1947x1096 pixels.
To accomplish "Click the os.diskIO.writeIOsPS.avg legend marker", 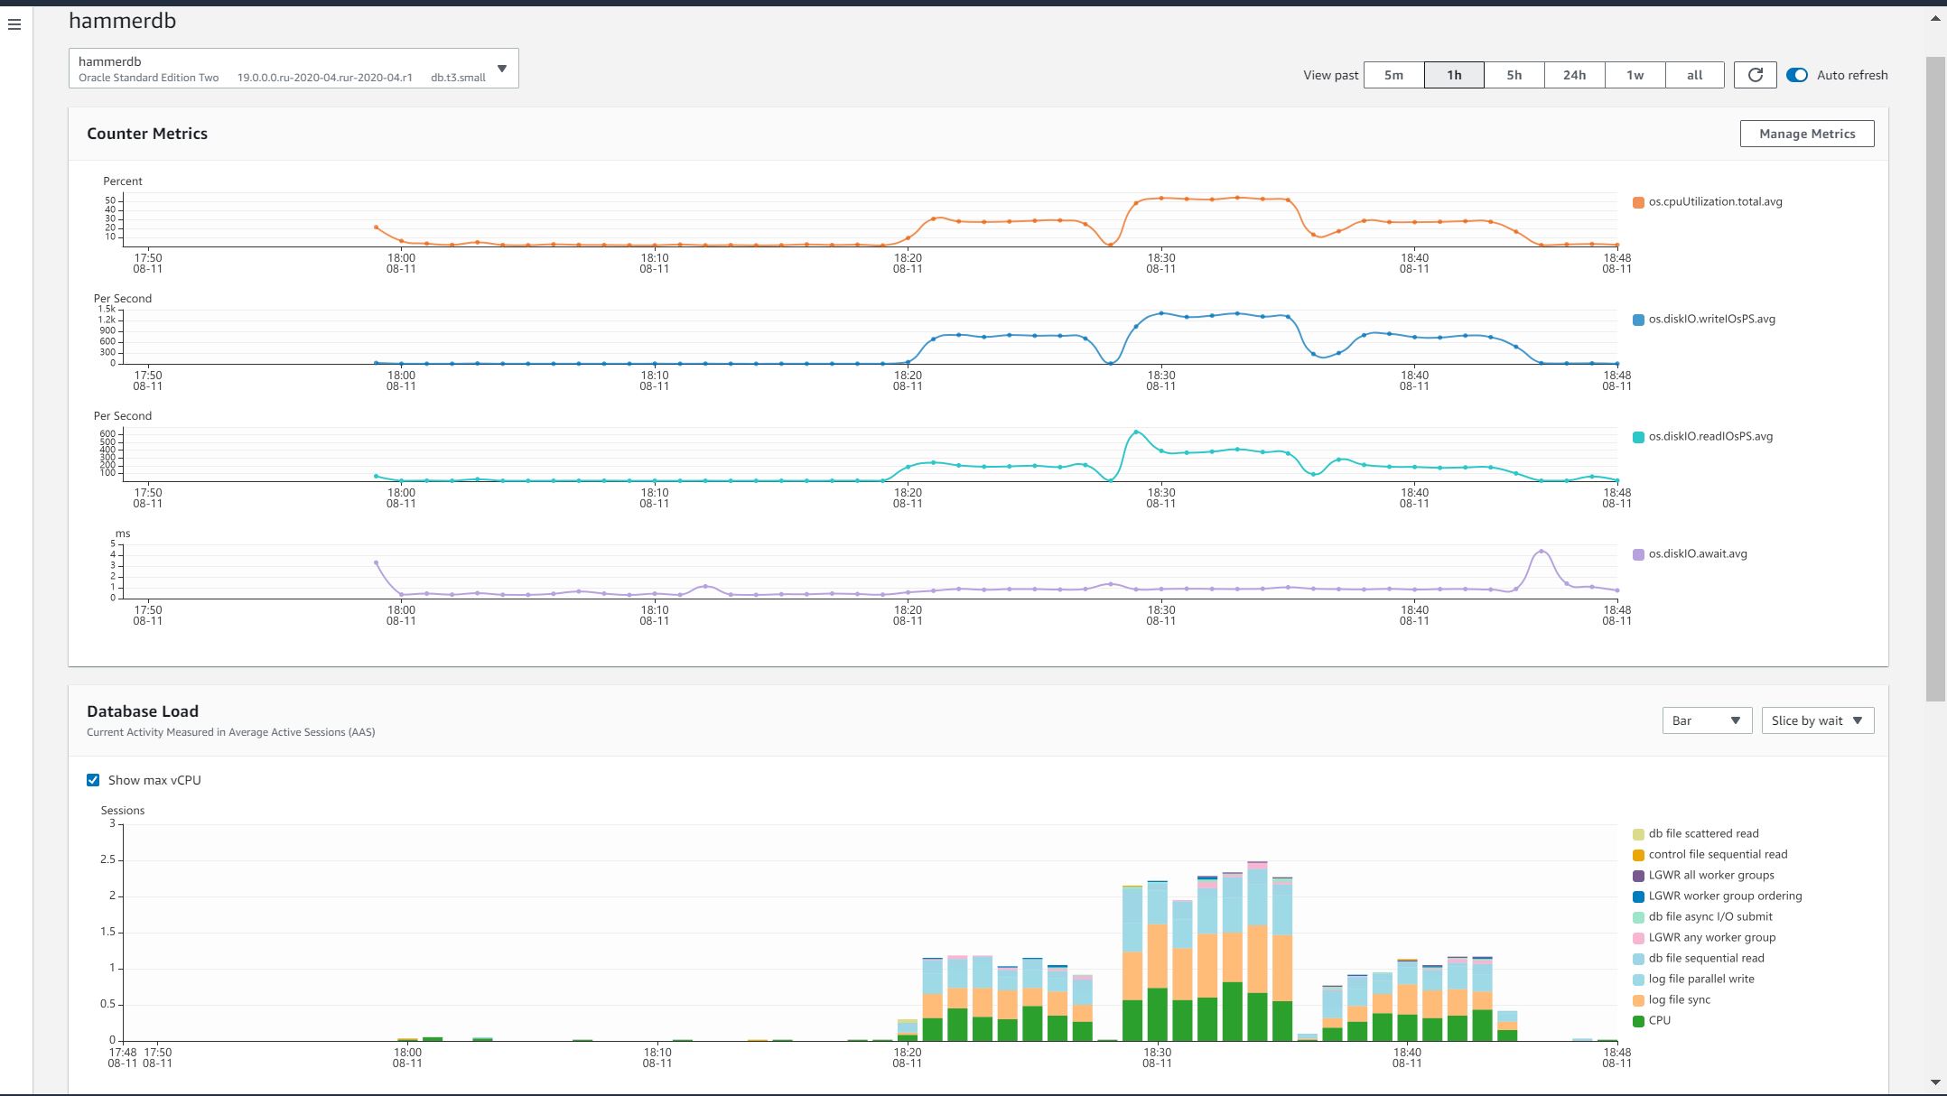I will (x=1638, y=320).
